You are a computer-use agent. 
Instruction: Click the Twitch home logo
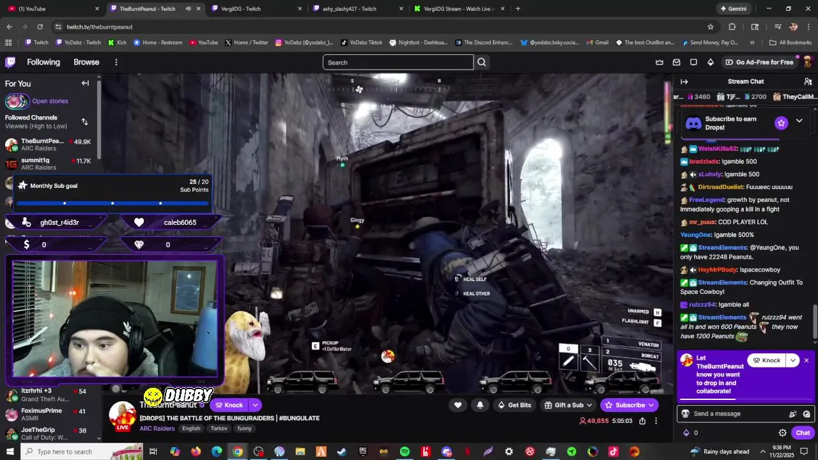point(10,62)
